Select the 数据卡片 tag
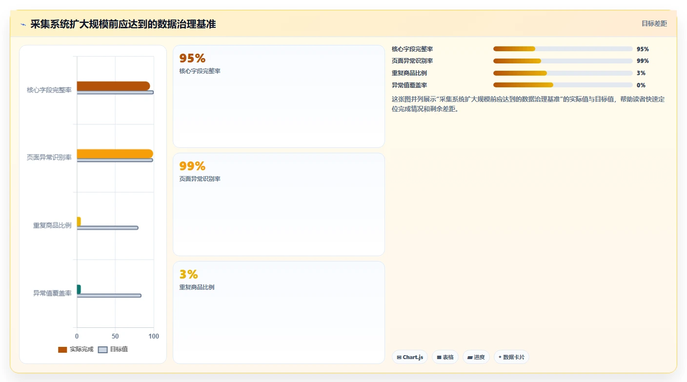 pyautogui.click(x=511, y=357)
